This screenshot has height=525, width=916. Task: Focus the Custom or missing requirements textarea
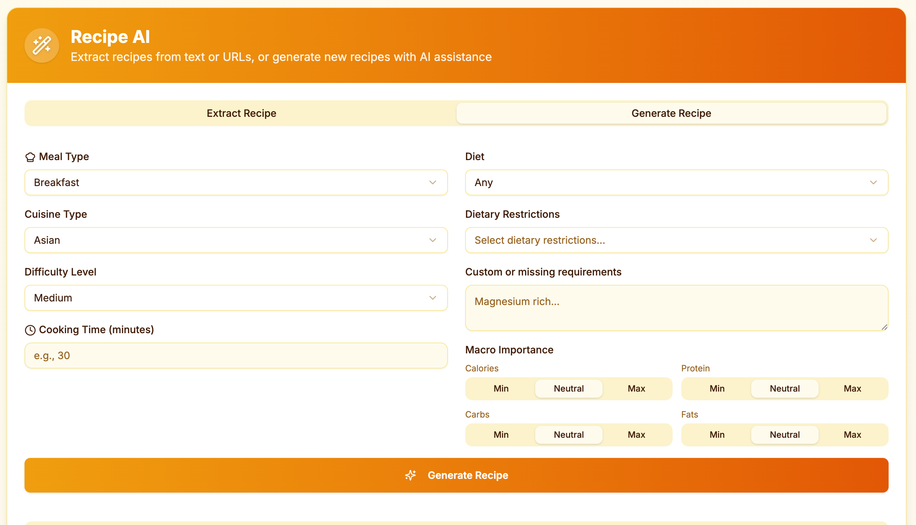coord(676,308)
